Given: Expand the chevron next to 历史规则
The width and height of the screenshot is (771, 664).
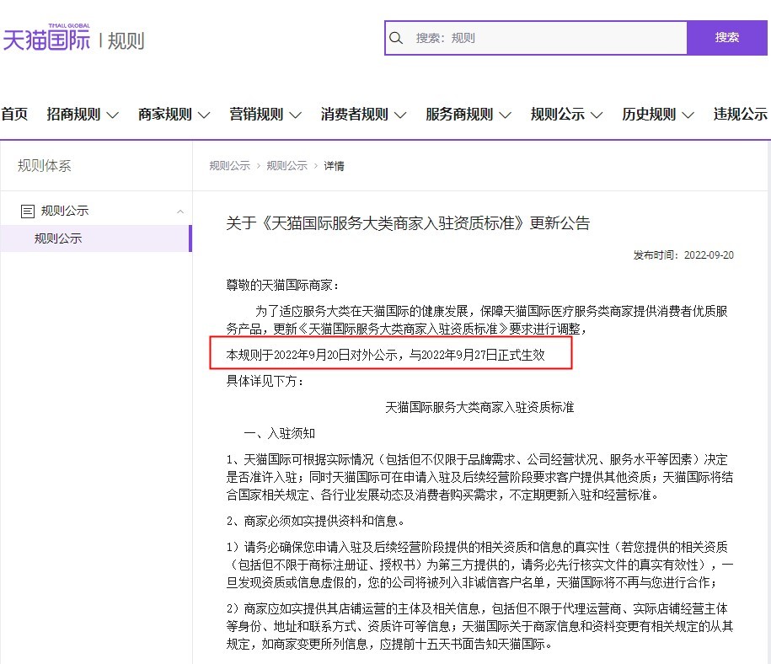Looking at the screenshot, I should pyautogui.click(x=688, y=115).
